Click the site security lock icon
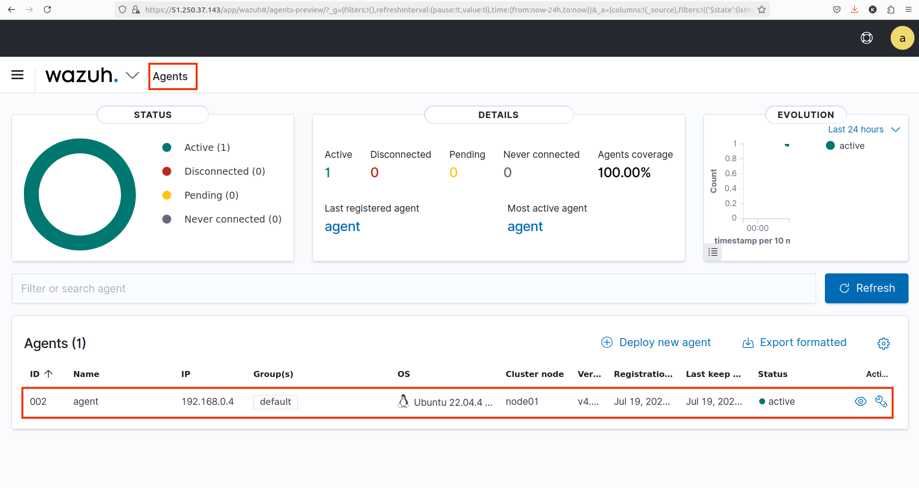Image resolution: width=919 pixels, height=488 pixels. pyautogui.click(x=135, y=9)
